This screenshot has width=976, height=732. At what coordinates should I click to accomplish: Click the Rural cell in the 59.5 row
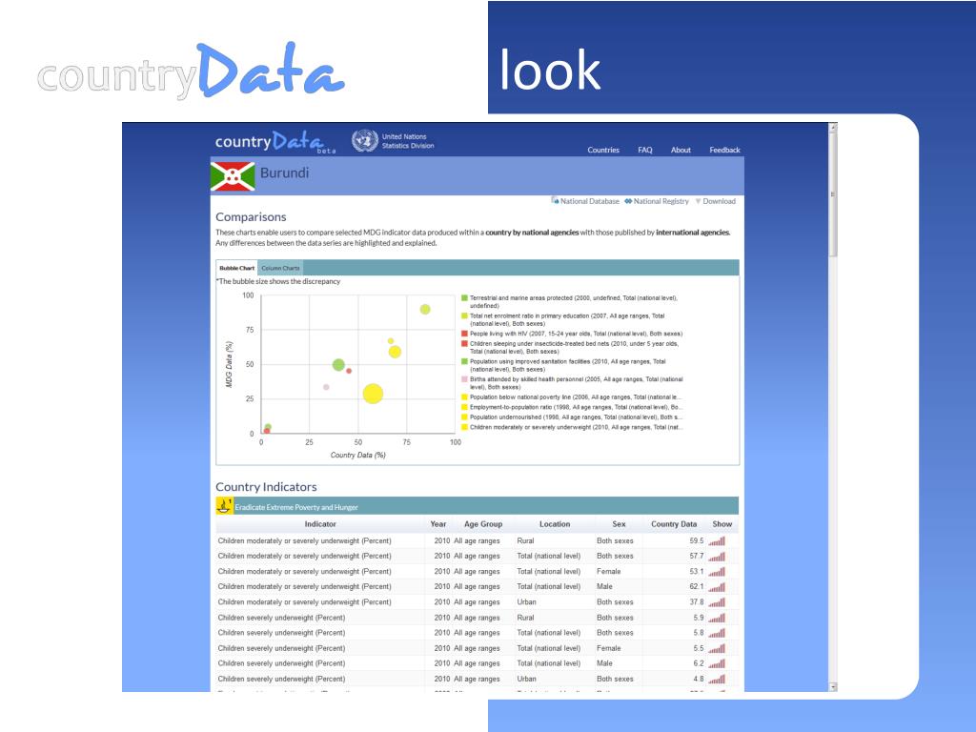tap(525, 541)
